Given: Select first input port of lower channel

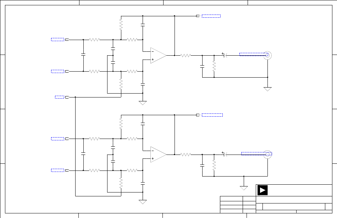Looking at the screenshot, I should [x=67, y=139].
